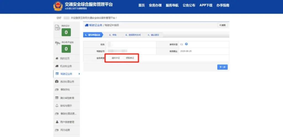Click the 待办电子监控 camera icon

(x=57, y=43)
